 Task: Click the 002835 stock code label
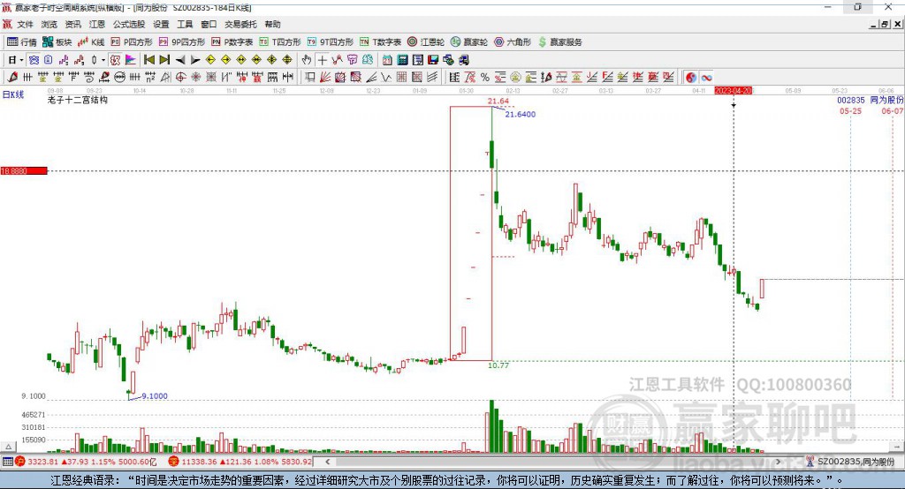[x=851, y=101]
